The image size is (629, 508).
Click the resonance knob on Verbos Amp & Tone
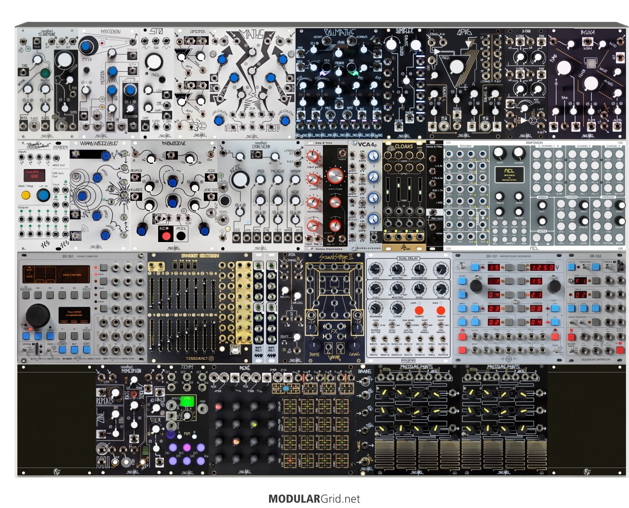click(x=313, y=203)
